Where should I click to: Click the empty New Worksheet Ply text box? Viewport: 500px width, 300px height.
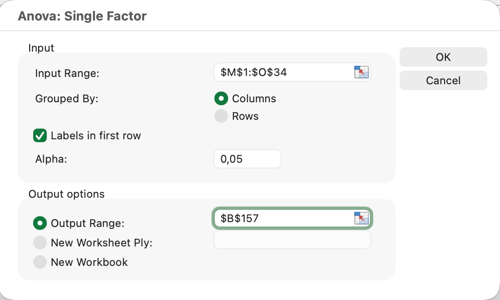pyautogui.click(x=292, y=240)
